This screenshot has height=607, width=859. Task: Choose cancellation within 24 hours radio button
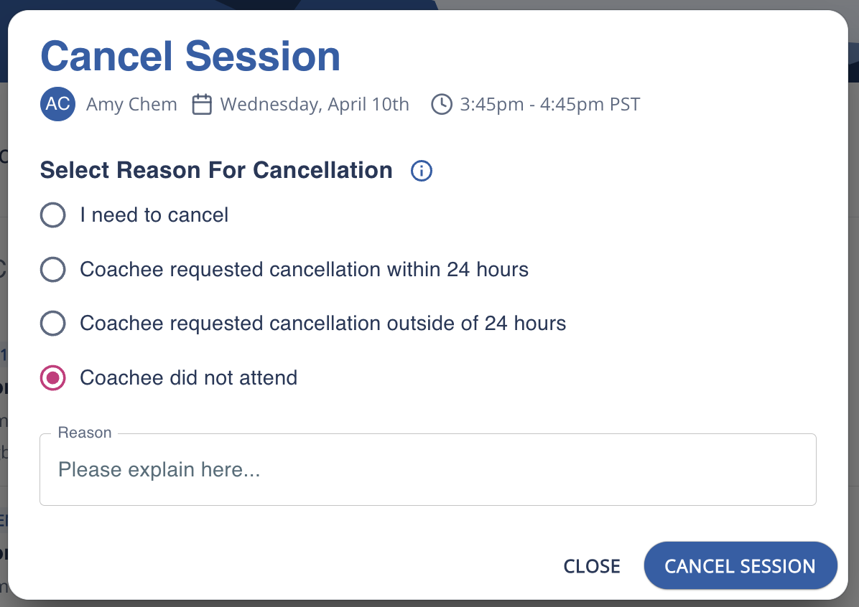coord(53,270)
